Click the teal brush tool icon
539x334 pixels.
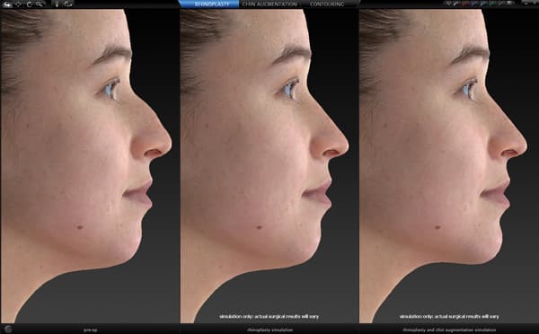483,4
